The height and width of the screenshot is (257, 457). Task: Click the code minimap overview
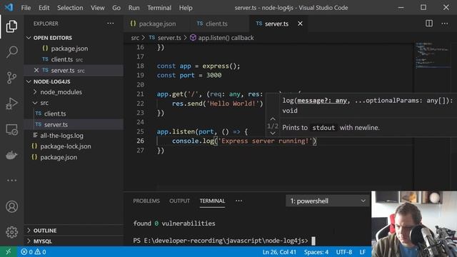tap(433, 56)
